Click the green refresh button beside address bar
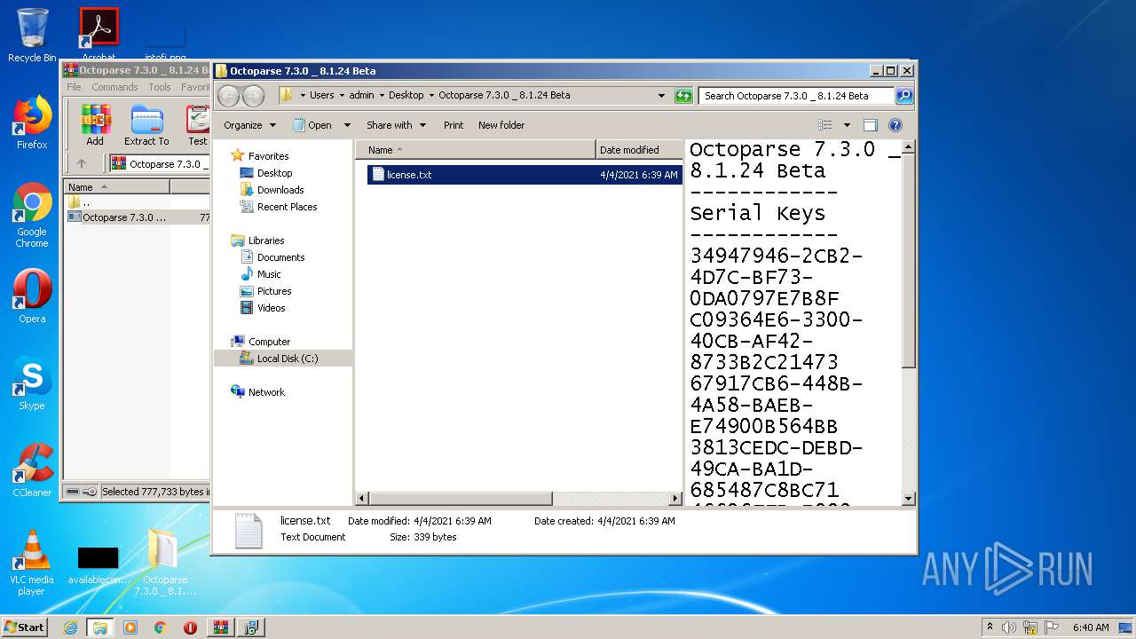Image resolution: width=1136 pixels, height=639 pixels. [683, 96]
